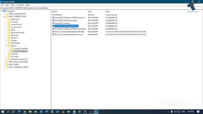Select the Microsoft key
This screenshot has width=203, height=114.
[x=15, y=35]
